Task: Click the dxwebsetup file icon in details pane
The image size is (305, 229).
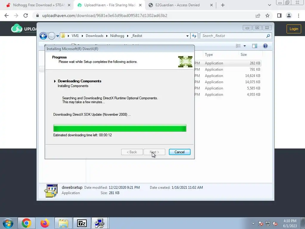Action: pos(51,191)
